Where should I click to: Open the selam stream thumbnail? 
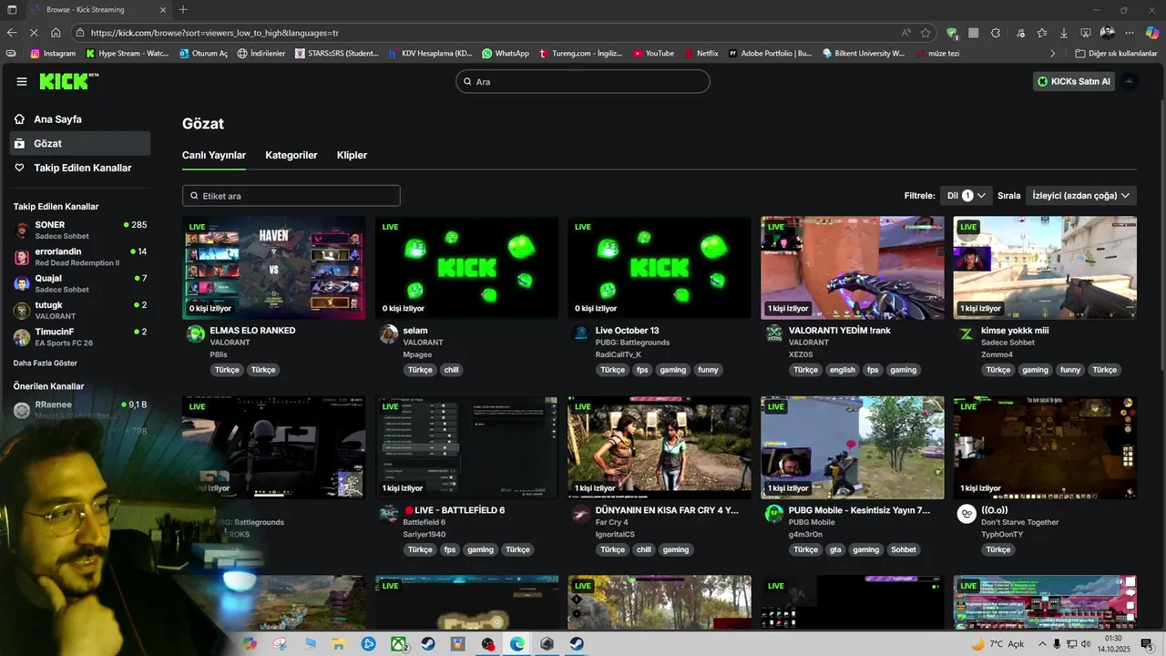pyautogui.click(x=467, y=268)
